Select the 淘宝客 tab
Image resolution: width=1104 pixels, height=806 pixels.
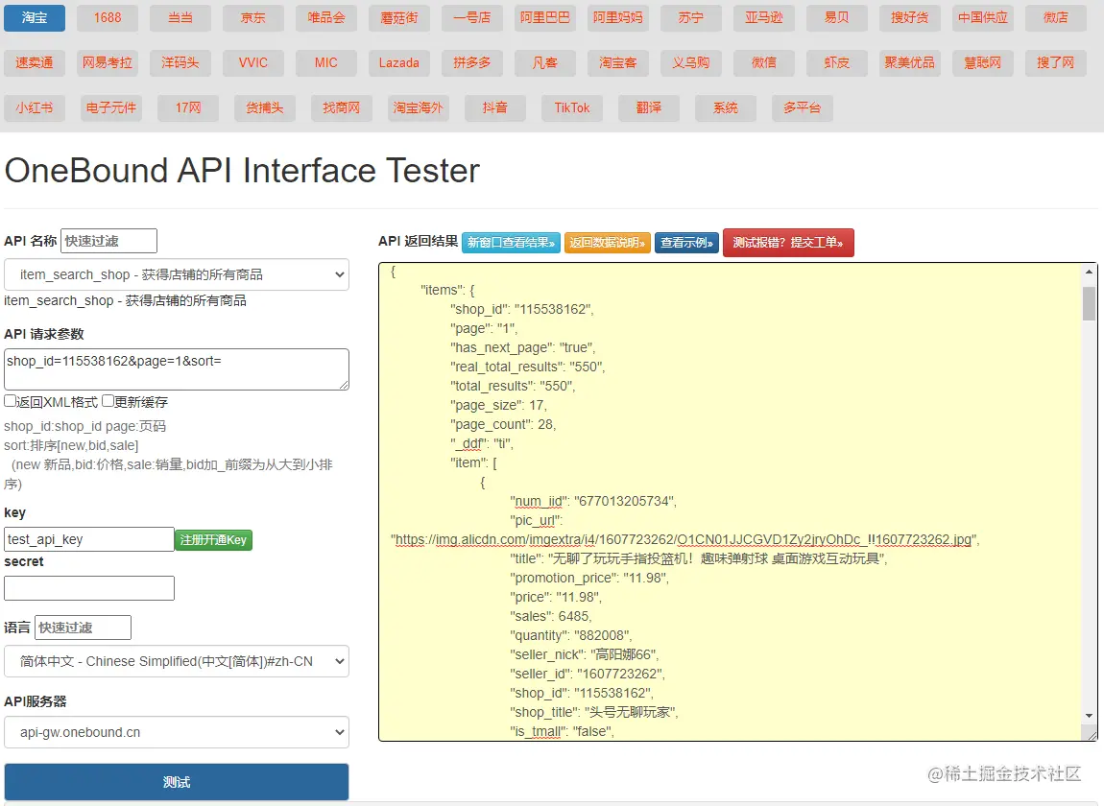(x=618, y=62)
